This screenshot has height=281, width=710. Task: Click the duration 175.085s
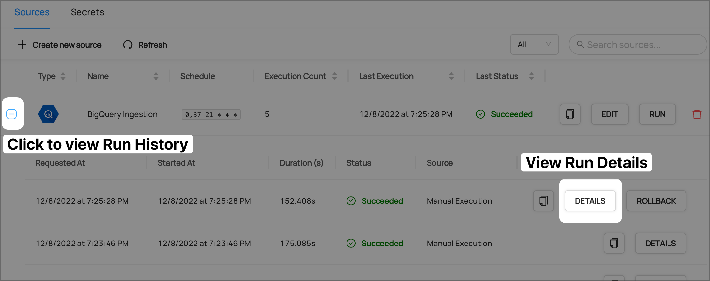(x=298, y=244)
